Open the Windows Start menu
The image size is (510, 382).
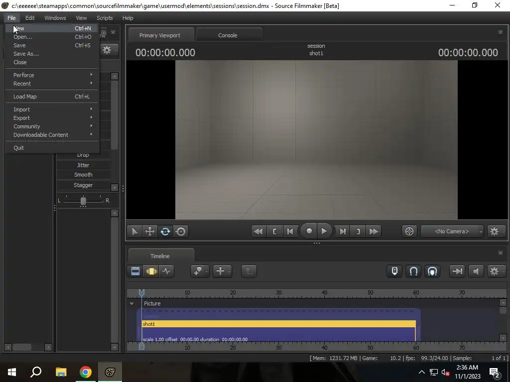tap(12, 372)
